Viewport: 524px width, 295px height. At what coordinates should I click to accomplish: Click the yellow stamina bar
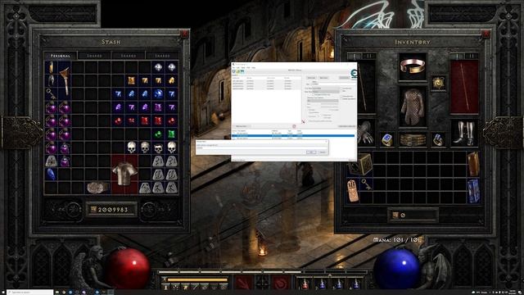(197, 279)
